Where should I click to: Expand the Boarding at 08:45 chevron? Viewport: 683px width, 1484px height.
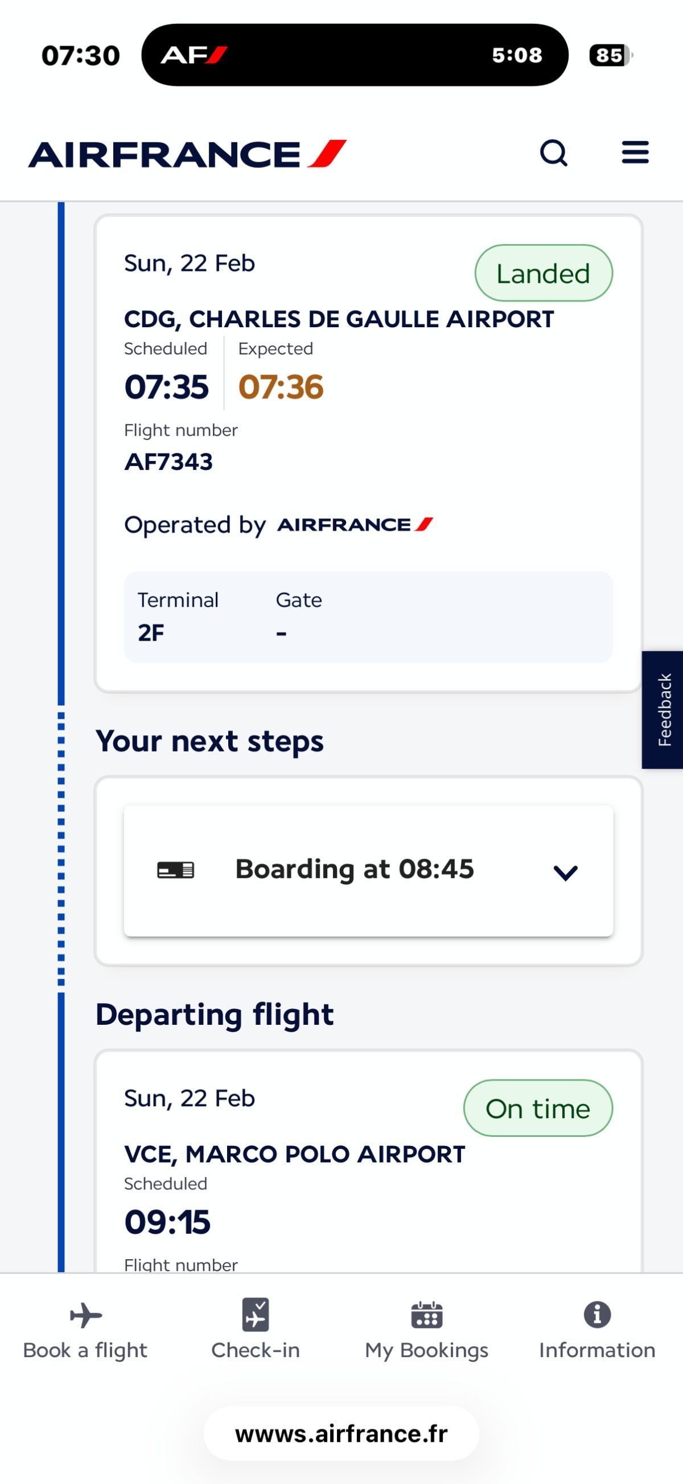click(565, 873)
